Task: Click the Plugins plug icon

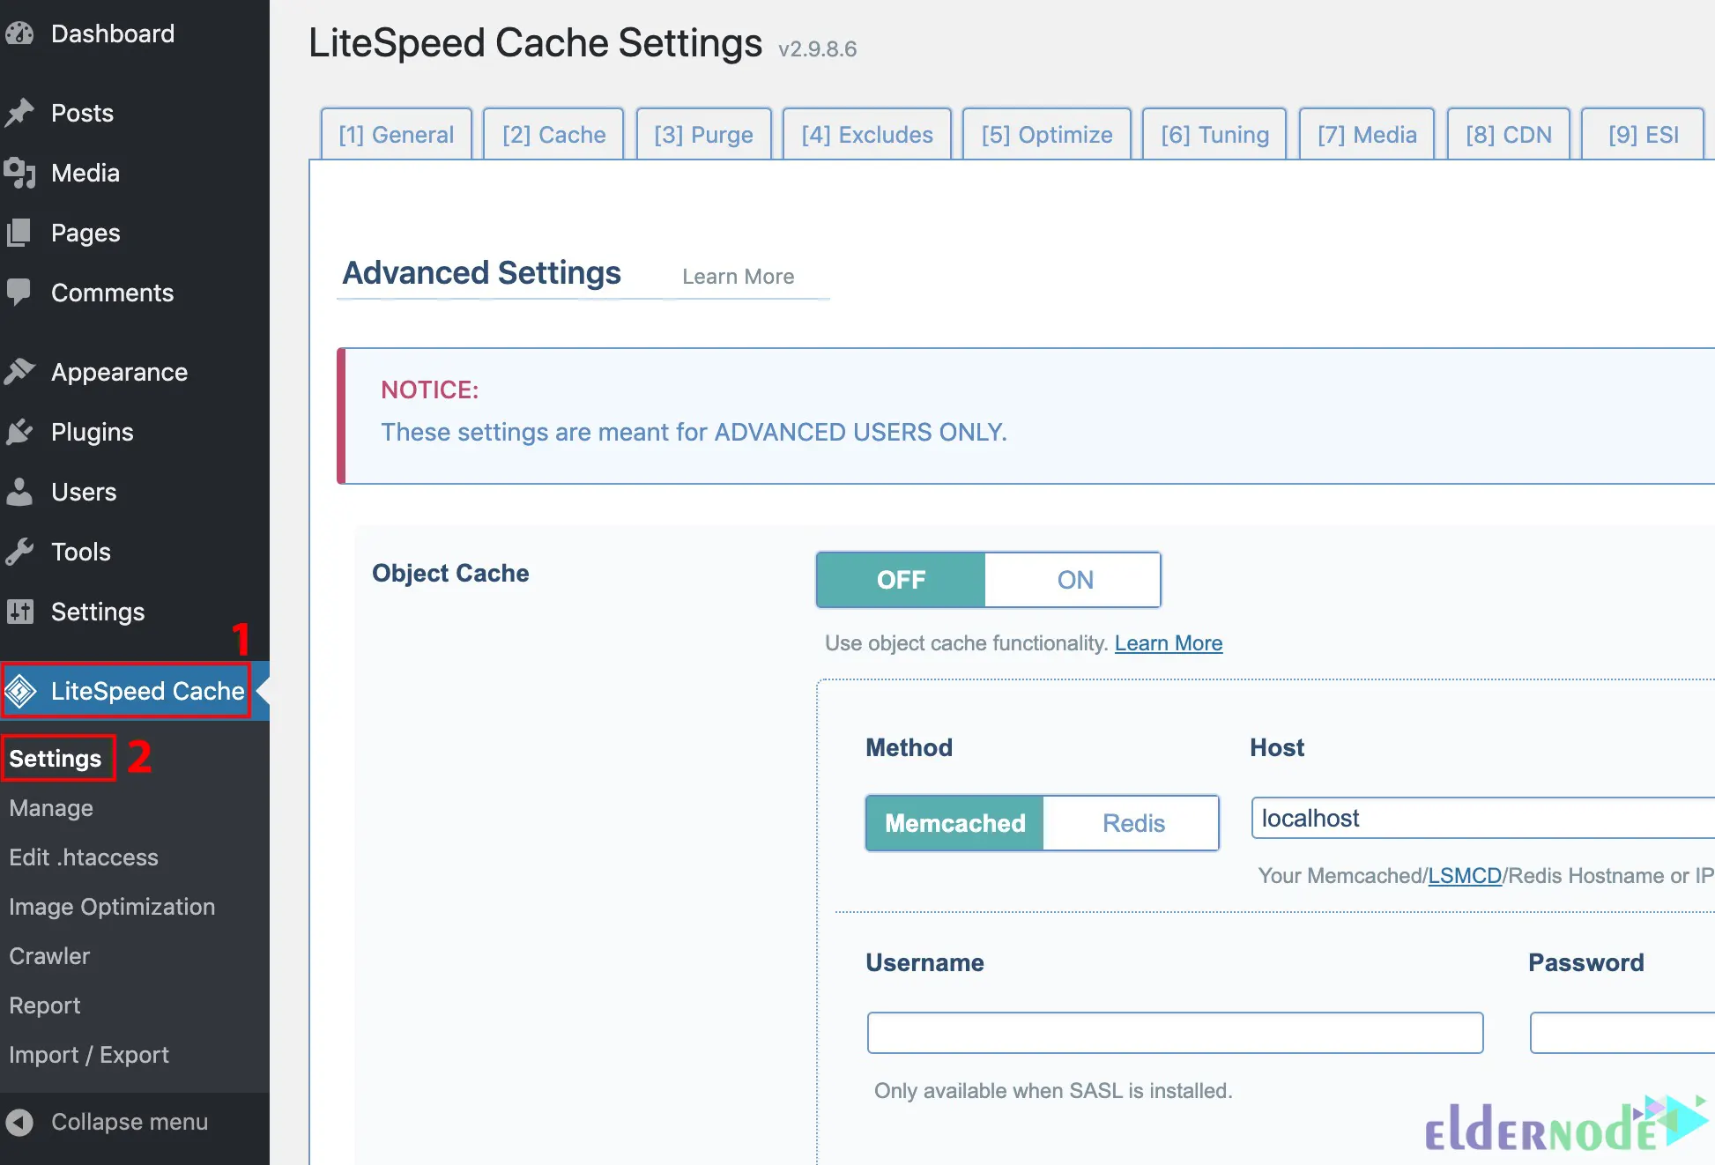Action: (x=19, y=432)
